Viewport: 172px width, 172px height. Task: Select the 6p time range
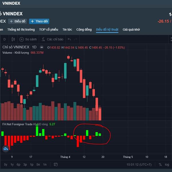point(18,165)
